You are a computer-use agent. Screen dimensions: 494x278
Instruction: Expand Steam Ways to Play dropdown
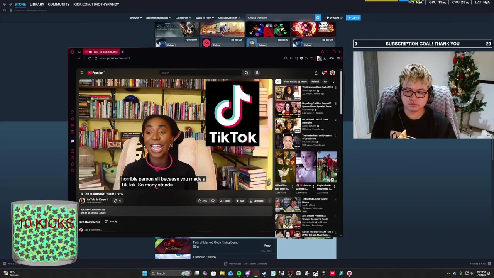click(x=205, y=18)
